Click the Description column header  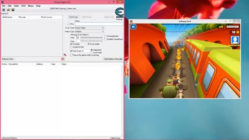click(x=13, y=64)
